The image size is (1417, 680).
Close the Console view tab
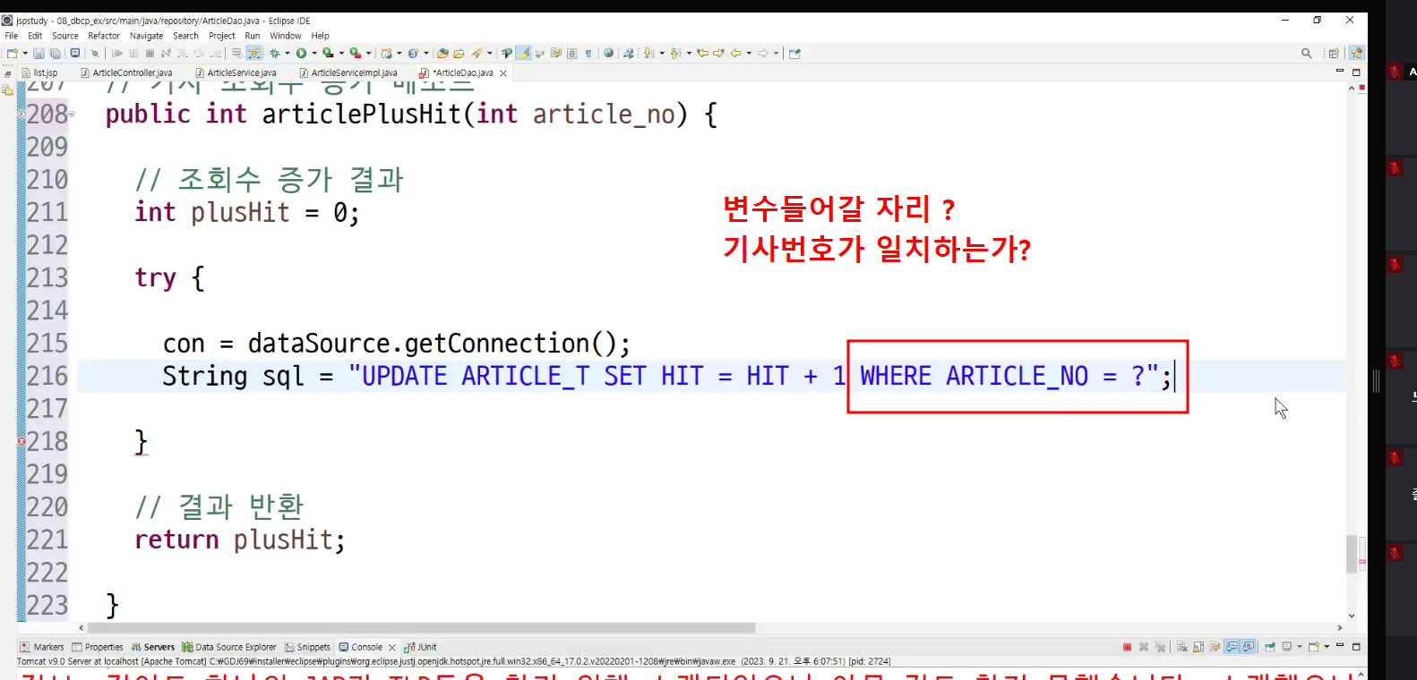click(392, 648)
